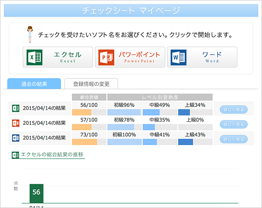Open the 登録情報の変更 tab
Viewport: 262px width, 208px height.
point(91,84)
